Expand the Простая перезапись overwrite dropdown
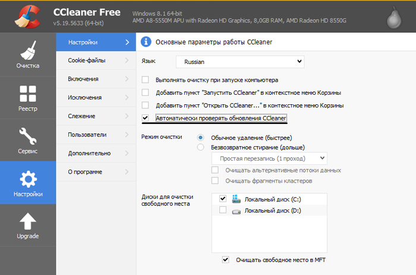Image resolution: width=416 pixels, height=275 pixels. coord(269,159)
